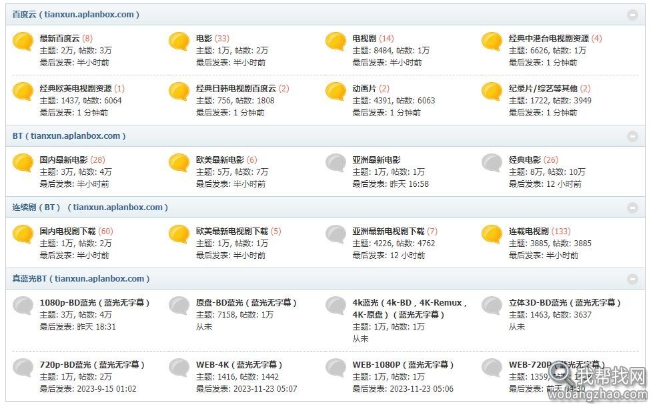
Task: Click the bubble icon beside 电影
Action: coord(179,41)
